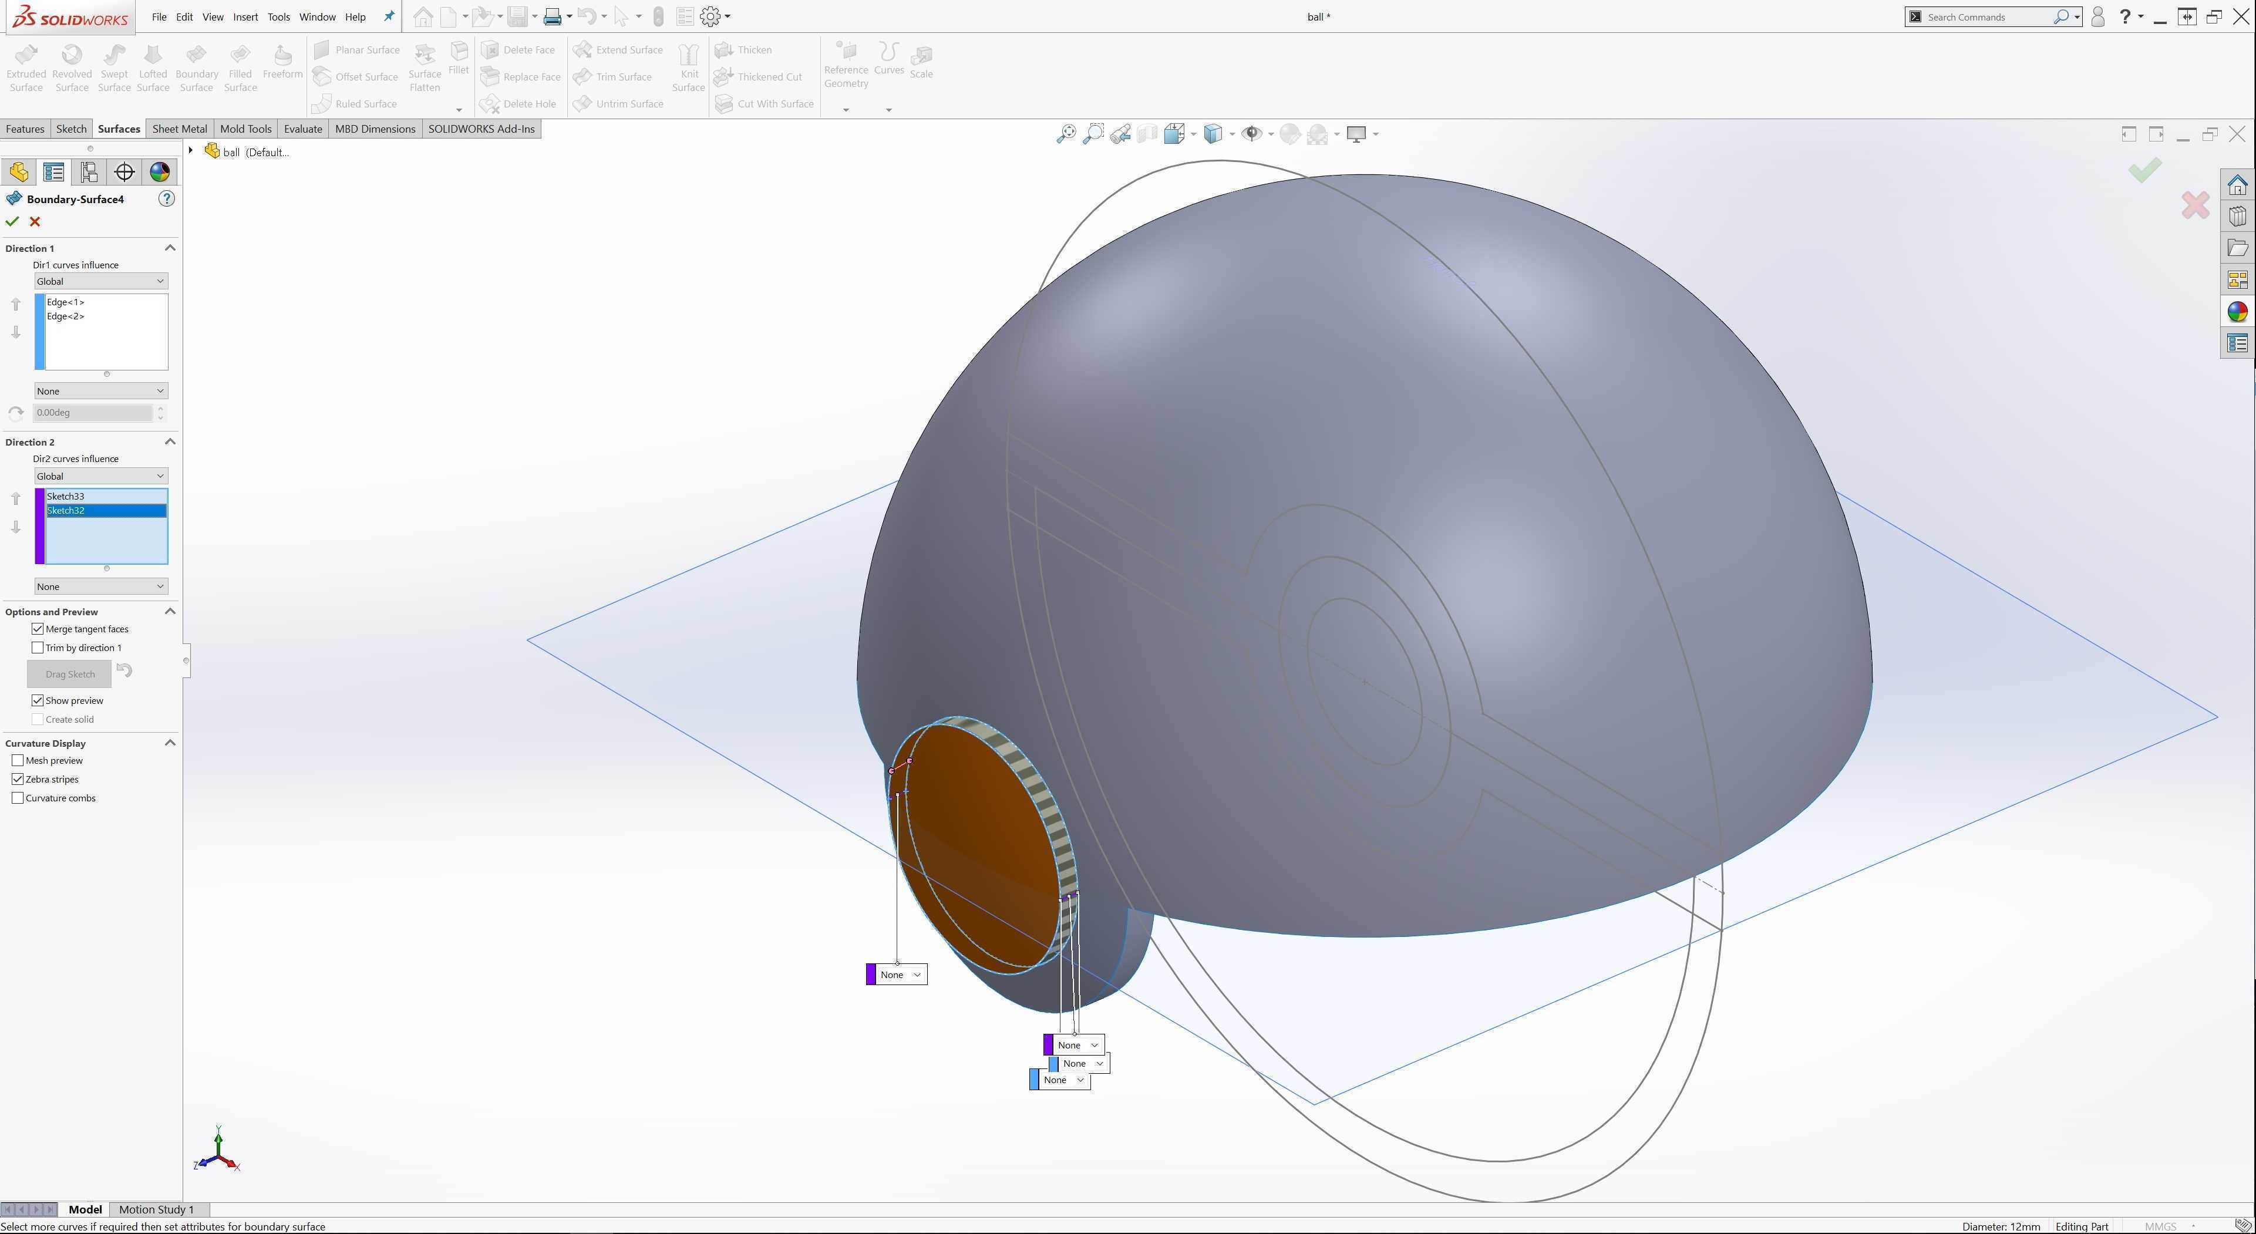Open Hide/Show Items eye icon
The width and height of the screenshot is (2256, 1234).
pos(1252,134)
